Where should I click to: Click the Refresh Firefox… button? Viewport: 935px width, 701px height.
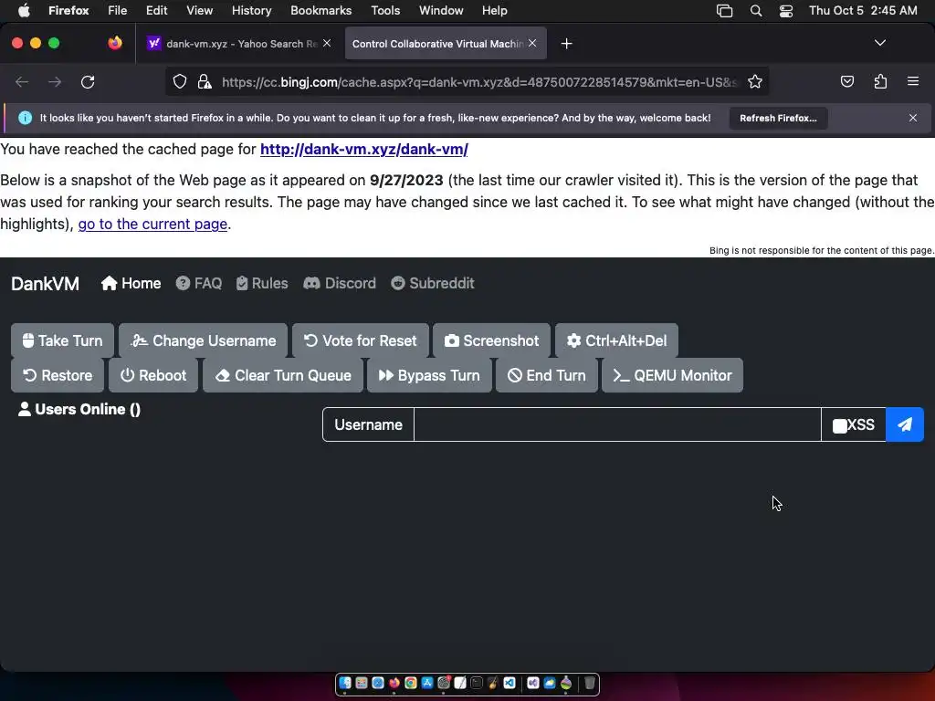pos(778,118)
